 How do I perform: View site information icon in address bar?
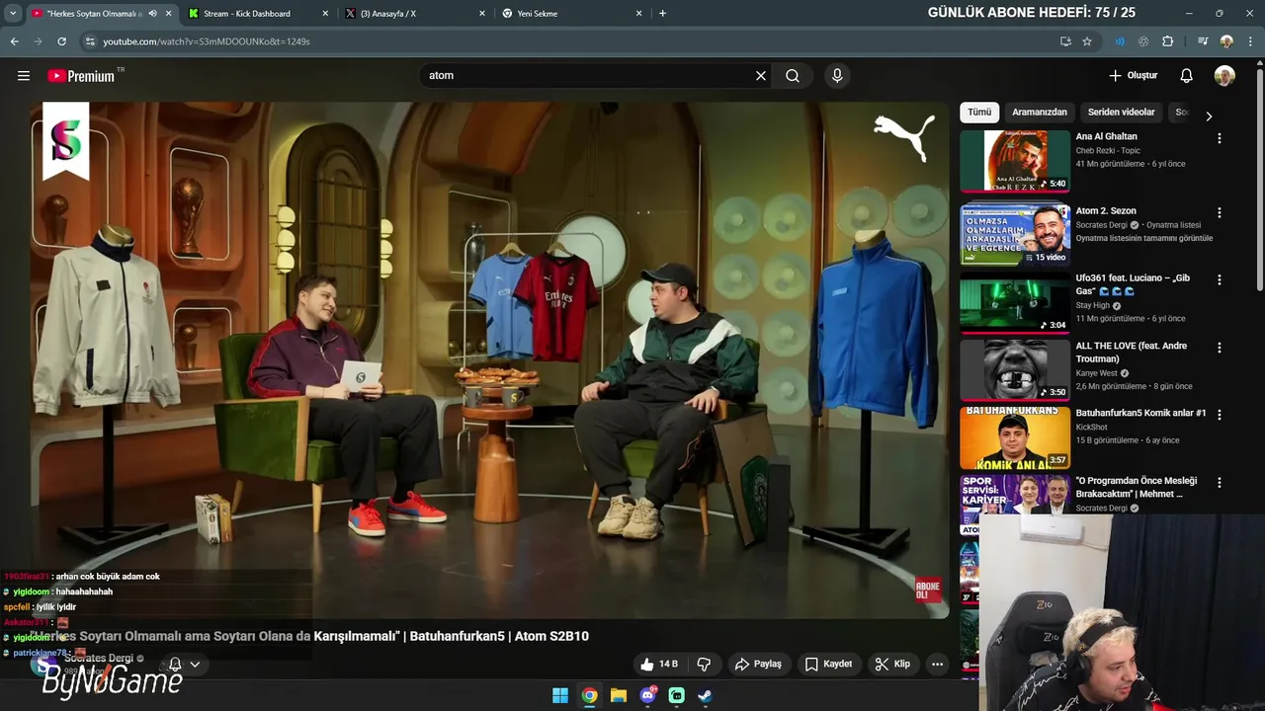tap(90, 41)
